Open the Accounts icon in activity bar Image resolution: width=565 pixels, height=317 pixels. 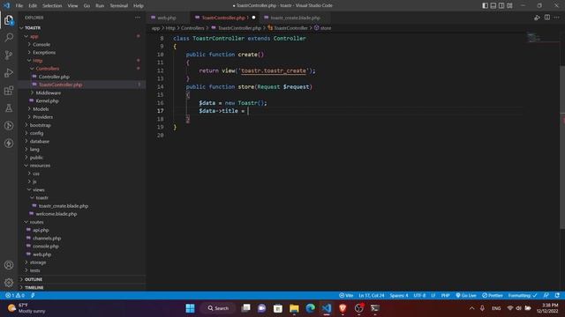tap(9, 265)
